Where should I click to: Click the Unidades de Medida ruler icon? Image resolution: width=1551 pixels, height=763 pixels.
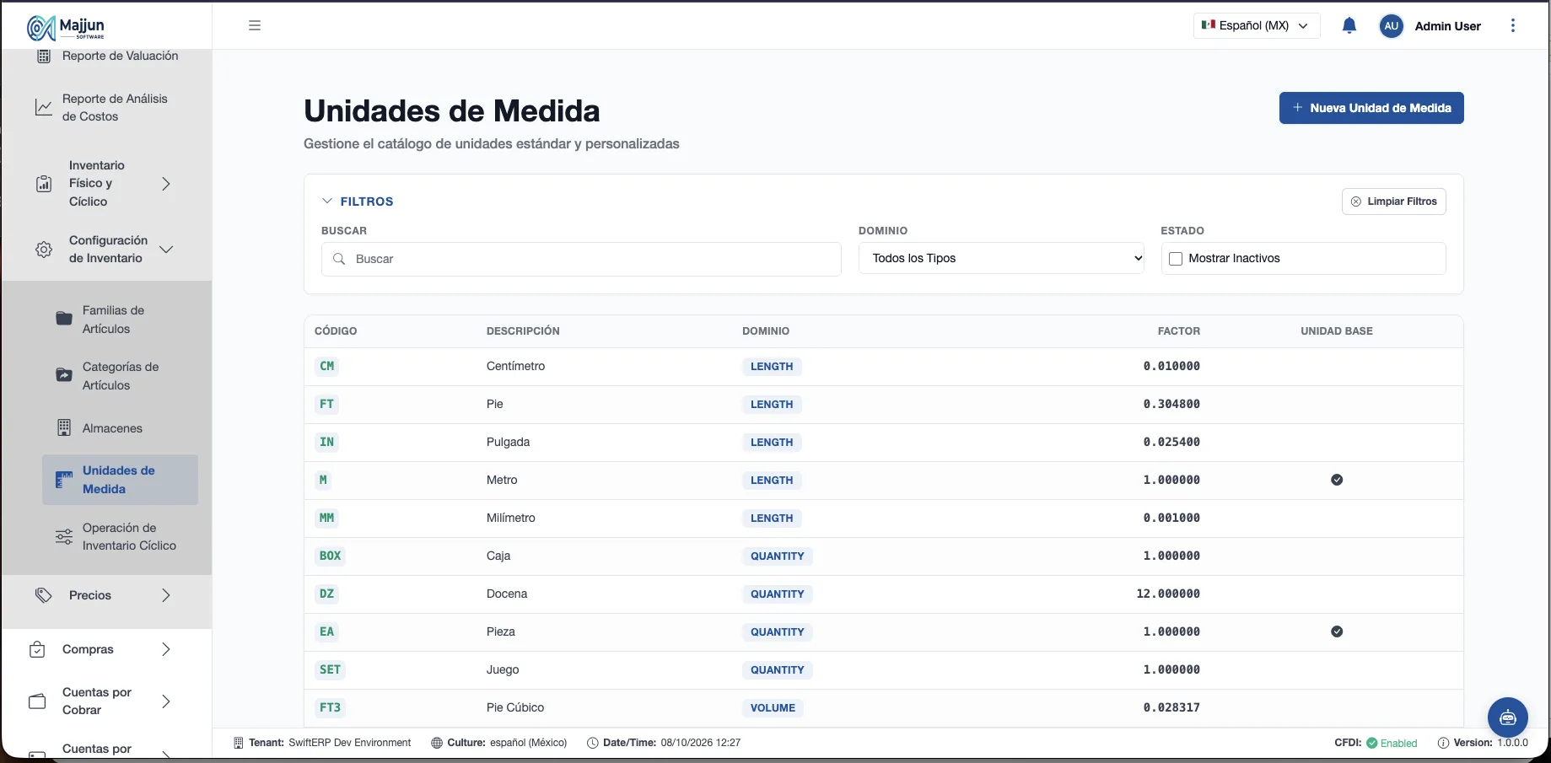coord(64,480)
